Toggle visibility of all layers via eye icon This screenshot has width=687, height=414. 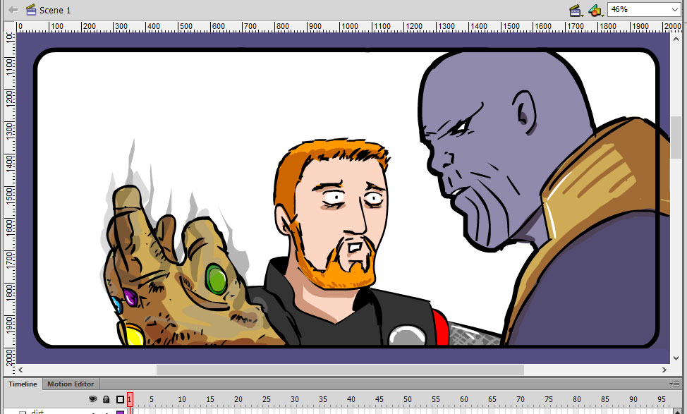click(x=92, y=399)
